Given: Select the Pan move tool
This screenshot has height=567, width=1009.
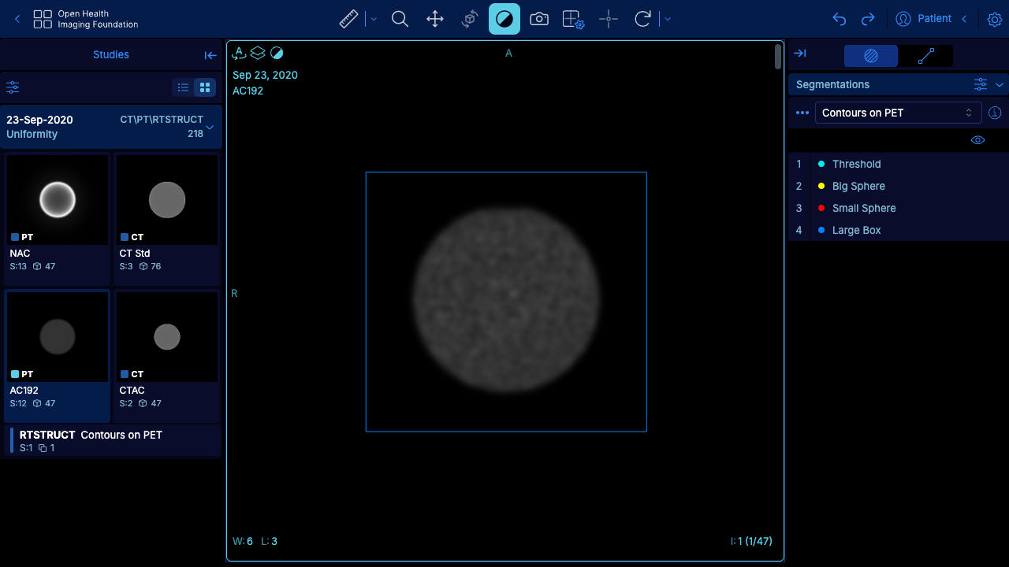Looking at the screenshot, I should [x=434, y=19].
